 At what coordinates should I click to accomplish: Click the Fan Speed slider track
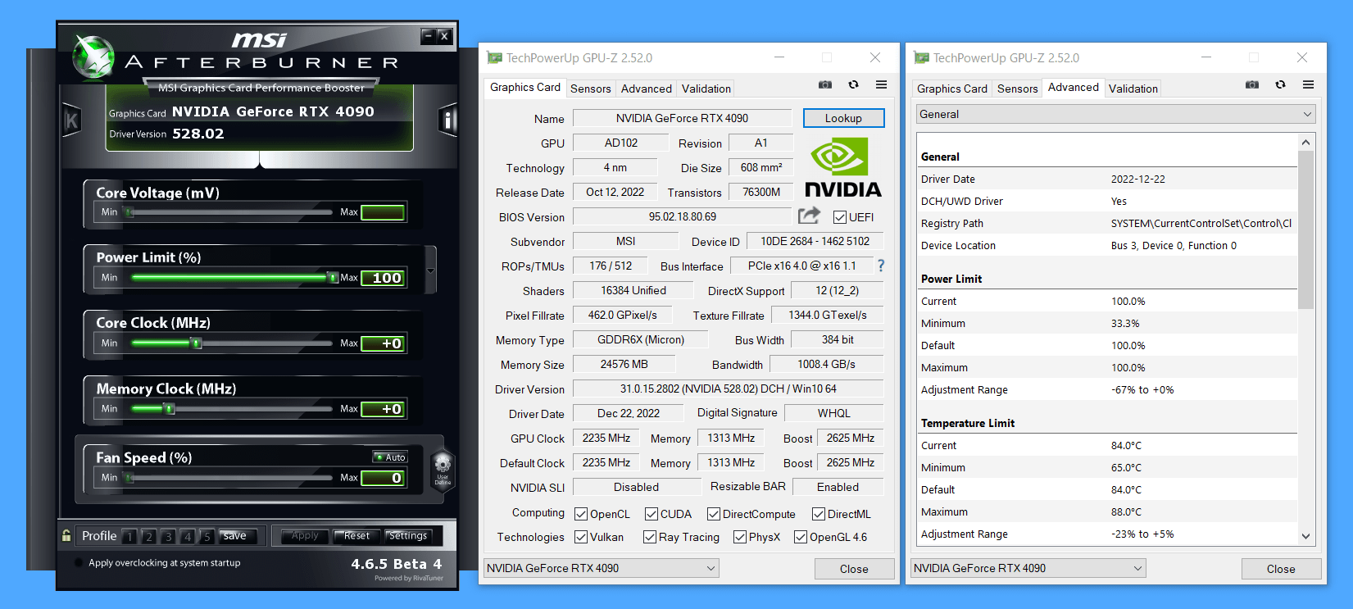click(x=229, y=478)
